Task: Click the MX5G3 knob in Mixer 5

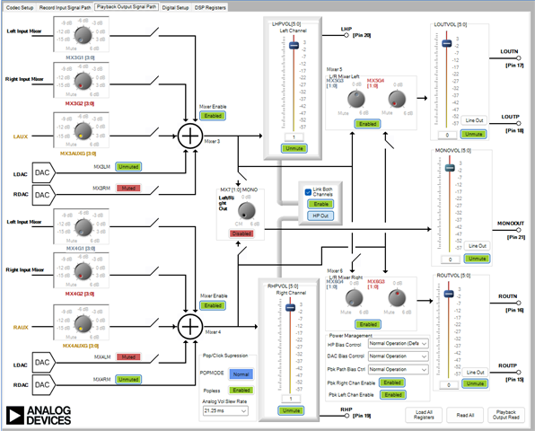Action: pyautogui.click(x=355, y=100)
